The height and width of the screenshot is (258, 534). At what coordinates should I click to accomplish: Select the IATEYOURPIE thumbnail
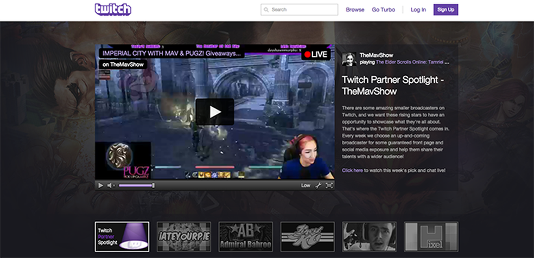[x=184, y=237]
